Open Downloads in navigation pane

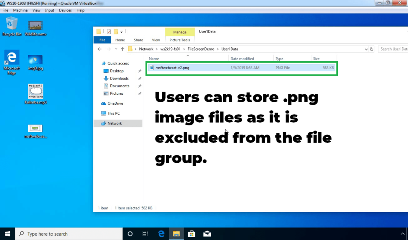tap(119, 78)
